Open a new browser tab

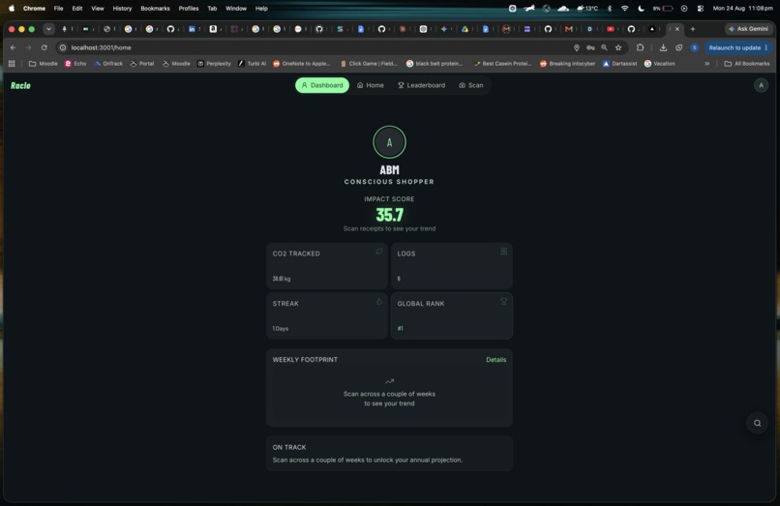pos(693,29)
